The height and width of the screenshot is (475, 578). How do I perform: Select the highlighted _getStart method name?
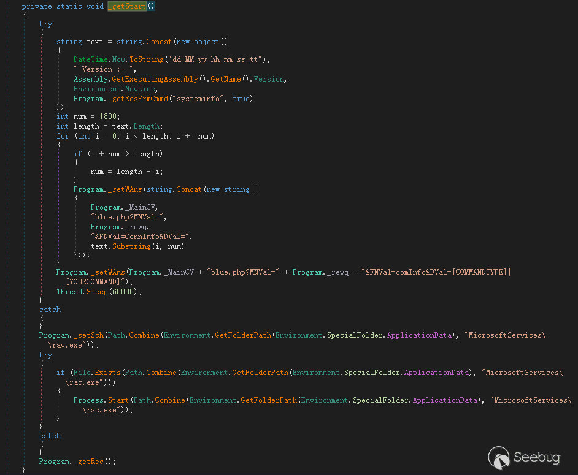[127, 6]
